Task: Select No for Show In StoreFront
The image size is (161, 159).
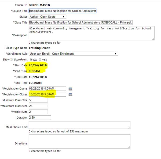Action: click(31, 59)
